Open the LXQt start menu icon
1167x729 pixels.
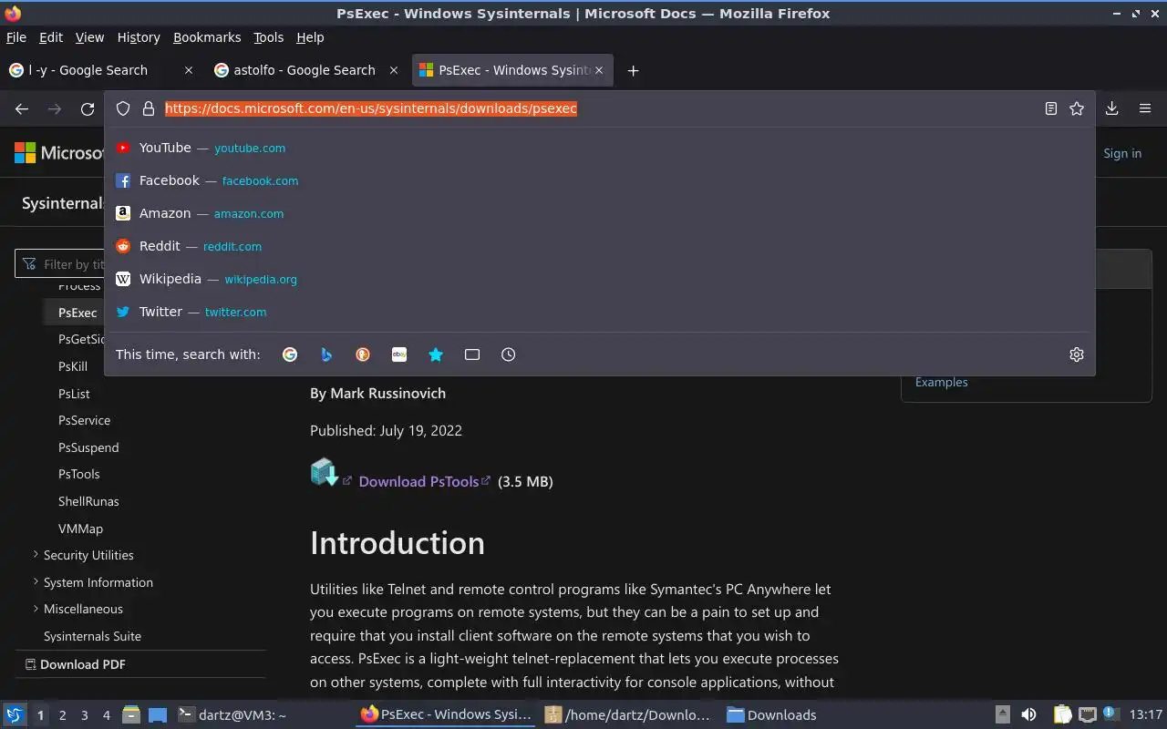[15, 715]
